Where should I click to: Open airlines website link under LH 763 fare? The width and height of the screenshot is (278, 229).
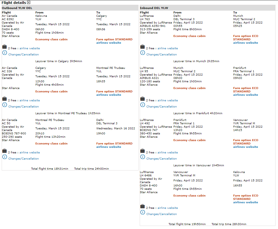(246, 43)
